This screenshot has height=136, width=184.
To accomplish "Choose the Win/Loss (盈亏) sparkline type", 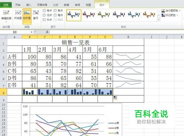I will click(36, 15).
